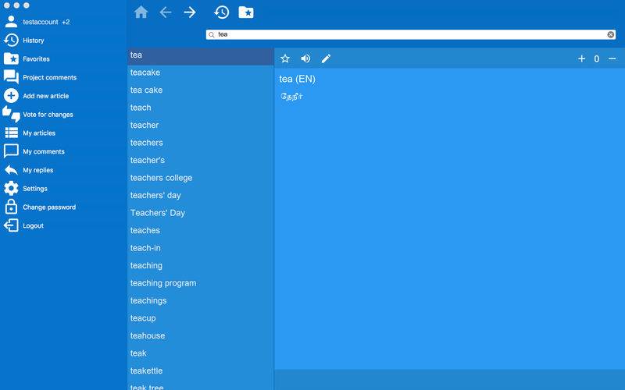Open History in the sidebar
The width and height of the screenshot is (625, 390).
33,41
